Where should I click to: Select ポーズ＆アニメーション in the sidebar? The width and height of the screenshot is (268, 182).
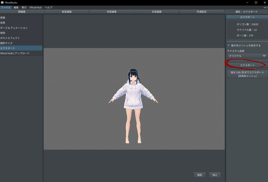tap(21, 28)
